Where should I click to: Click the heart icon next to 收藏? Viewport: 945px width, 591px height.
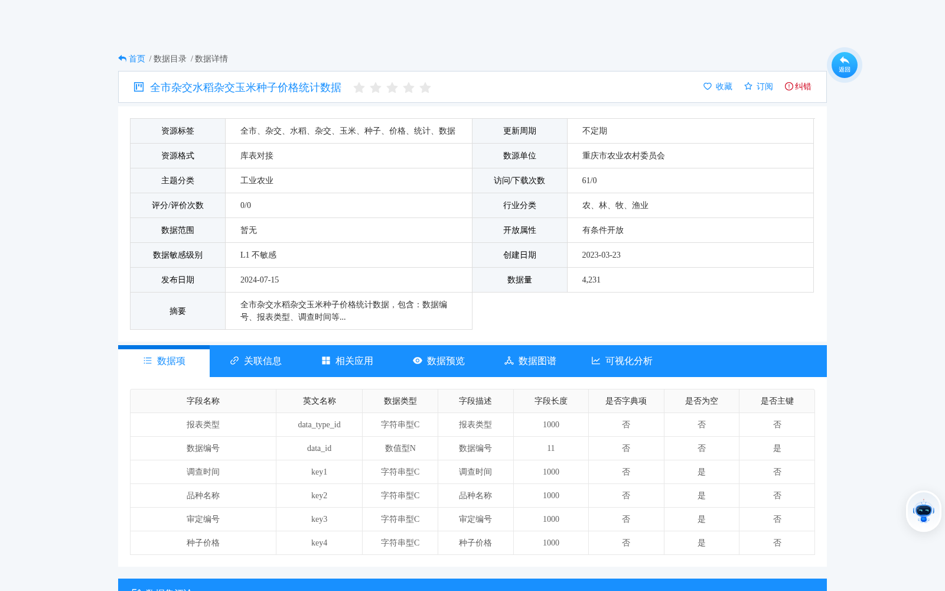pyautogui.click(x=708, y=86)
